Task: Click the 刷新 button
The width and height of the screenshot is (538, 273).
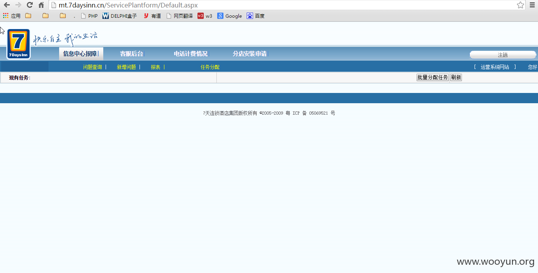Action: [x=456, y=78]
